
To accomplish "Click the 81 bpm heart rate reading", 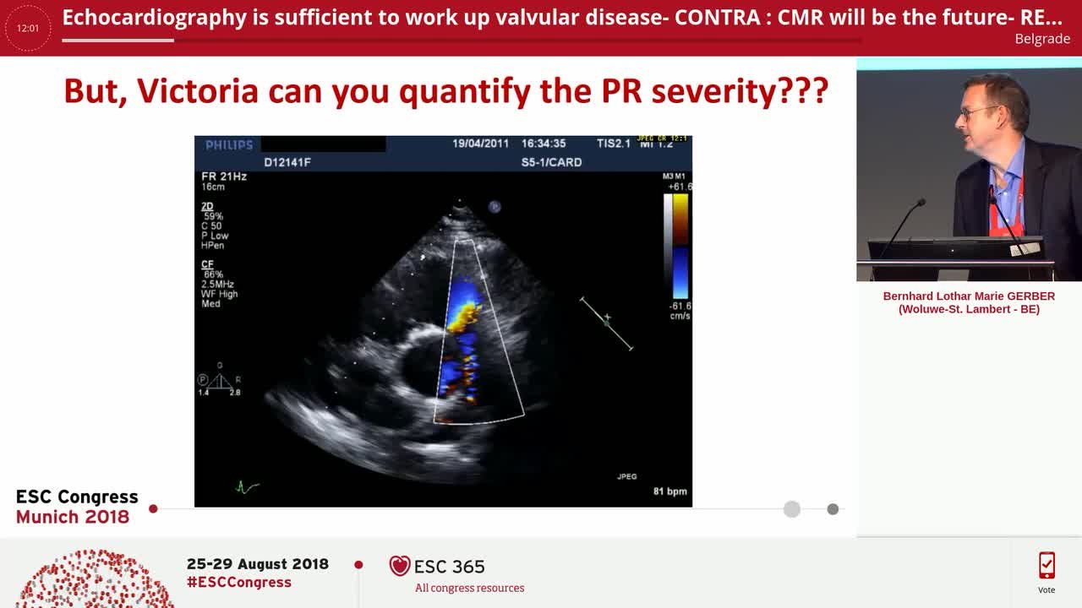I will [x=670, y=491].
